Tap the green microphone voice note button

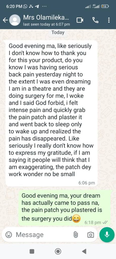[x=107, y=235]
